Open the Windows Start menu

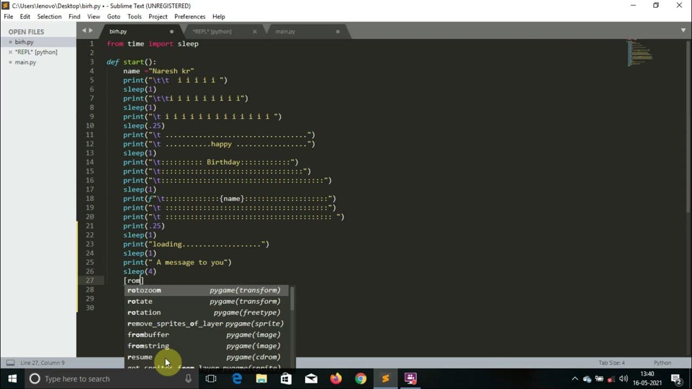(x=12, y=379)
